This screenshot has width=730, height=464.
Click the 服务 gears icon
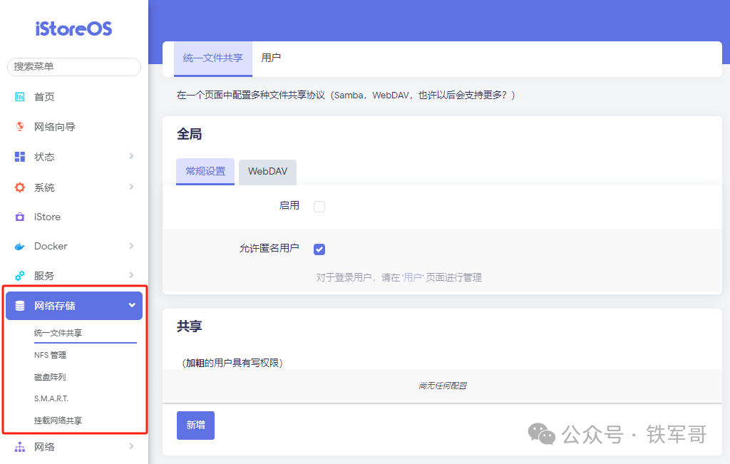pos(19,276)
